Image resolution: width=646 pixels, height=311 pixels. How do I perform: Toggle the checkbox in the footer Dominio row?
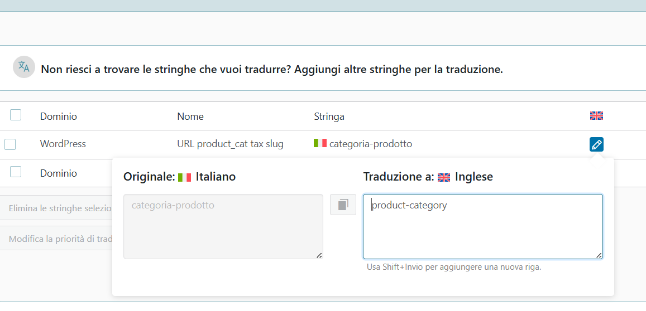click(x=16, y=172)
